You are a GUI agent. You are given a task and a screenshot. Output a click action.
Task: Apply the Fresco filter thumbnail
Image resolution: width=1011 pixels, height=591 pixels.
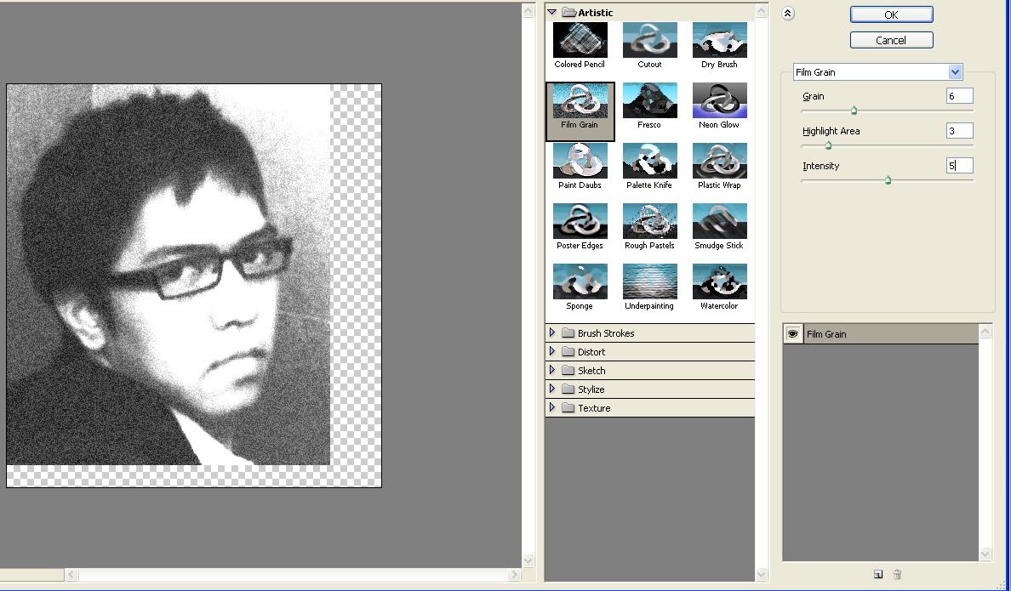[649, 100]
